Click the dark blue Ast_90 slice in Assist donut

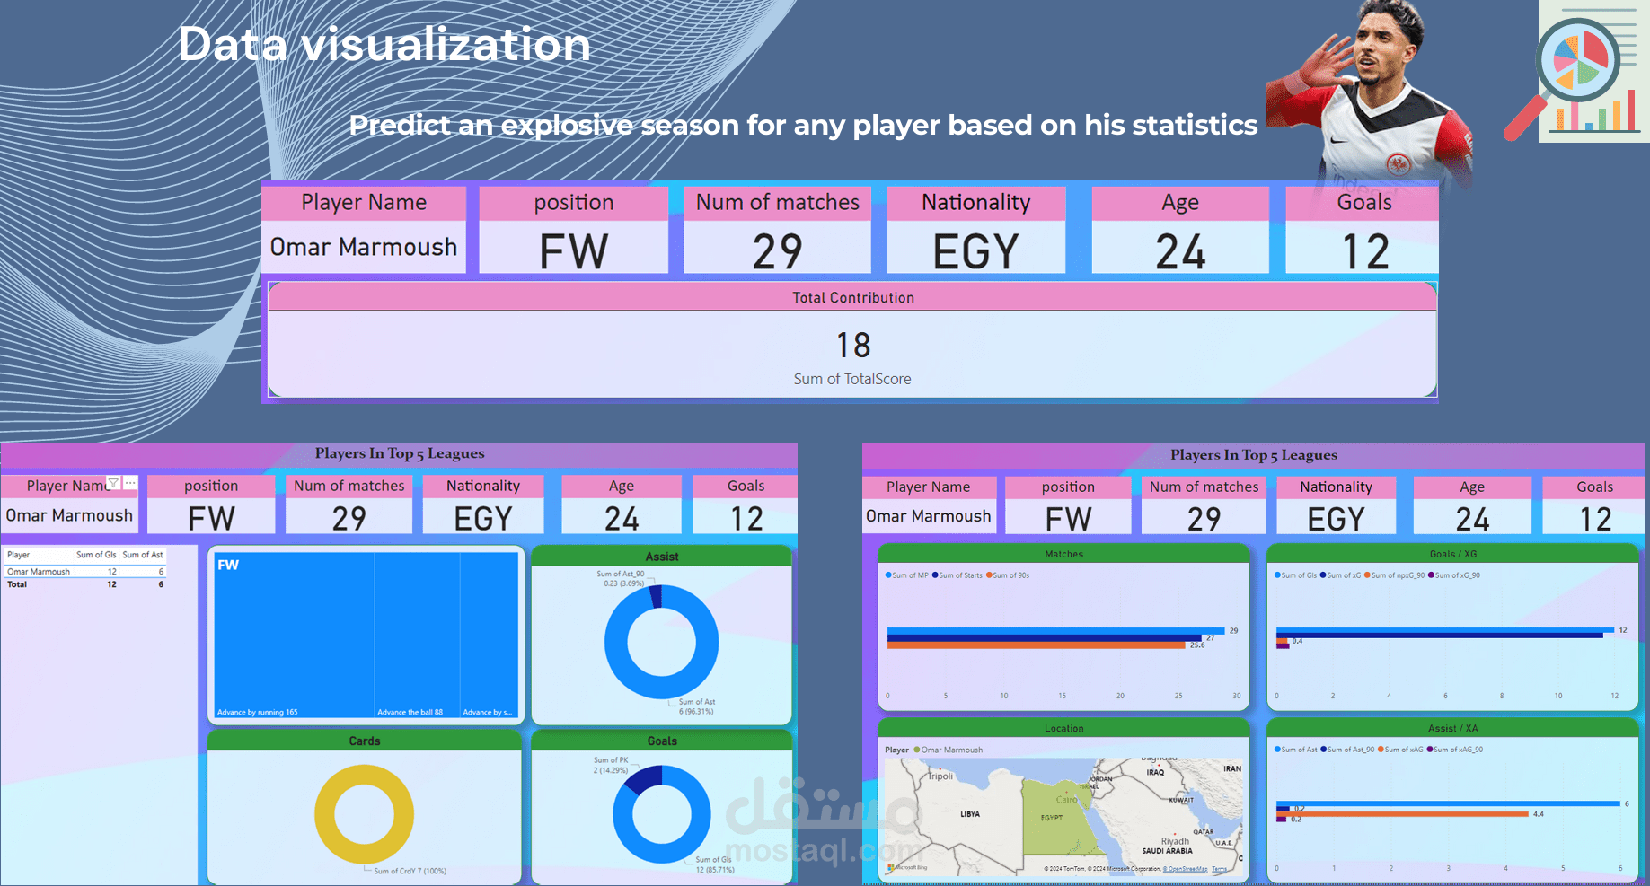coord(656,595)
